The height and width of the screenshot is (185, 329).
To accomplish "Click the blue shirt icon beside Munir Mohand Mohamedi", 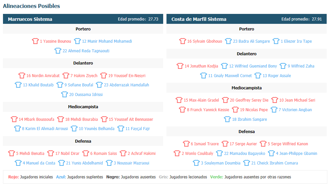I will coord(77,41).
